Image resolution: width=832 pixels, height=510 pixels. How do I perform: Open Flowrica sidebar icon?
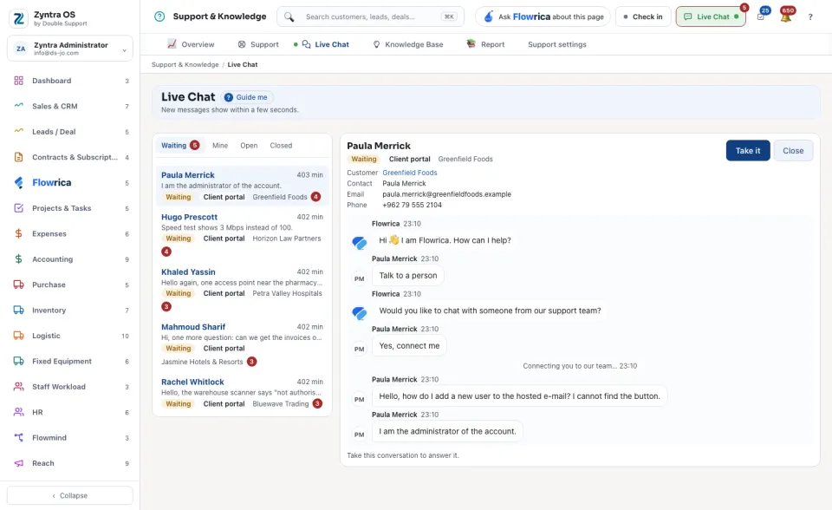18,183
